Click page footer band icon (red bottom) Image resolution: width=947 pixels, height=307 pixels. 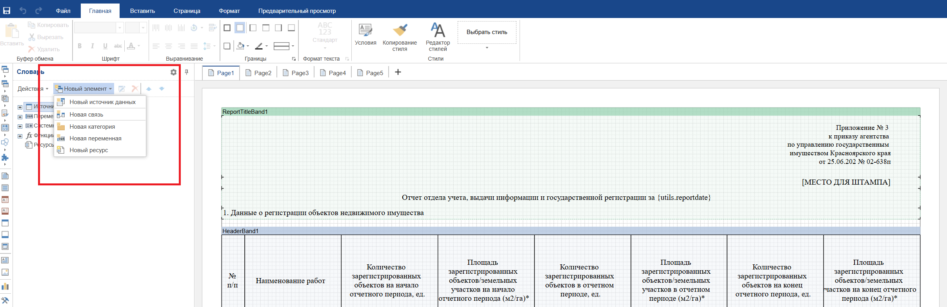click(5, 211)
